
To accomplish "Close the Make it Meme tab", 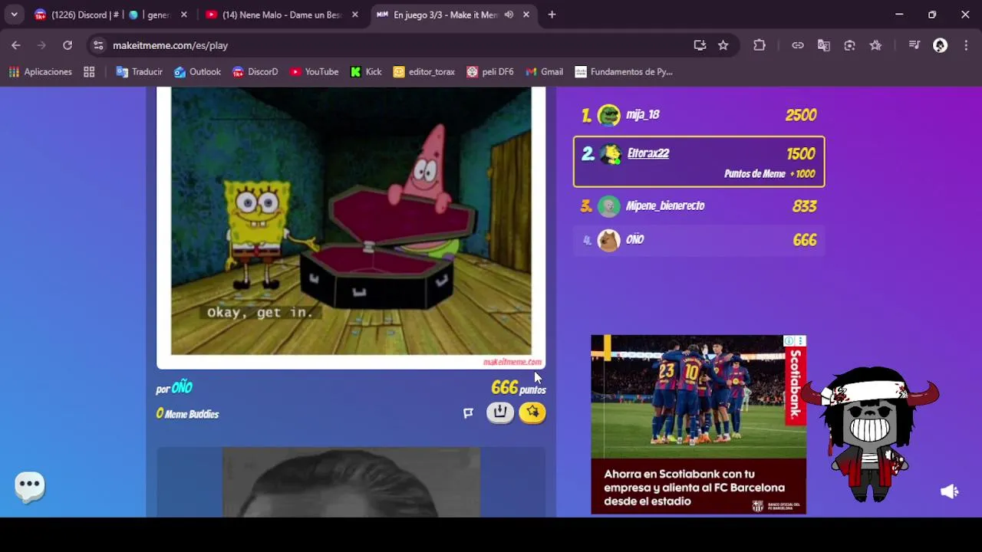I will point(526,15).
